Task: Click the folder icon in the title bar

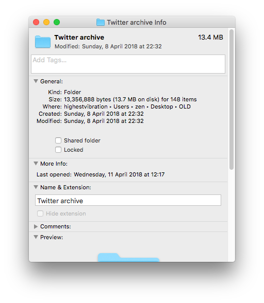Action: pyautogui.click(x=101, y=22)
